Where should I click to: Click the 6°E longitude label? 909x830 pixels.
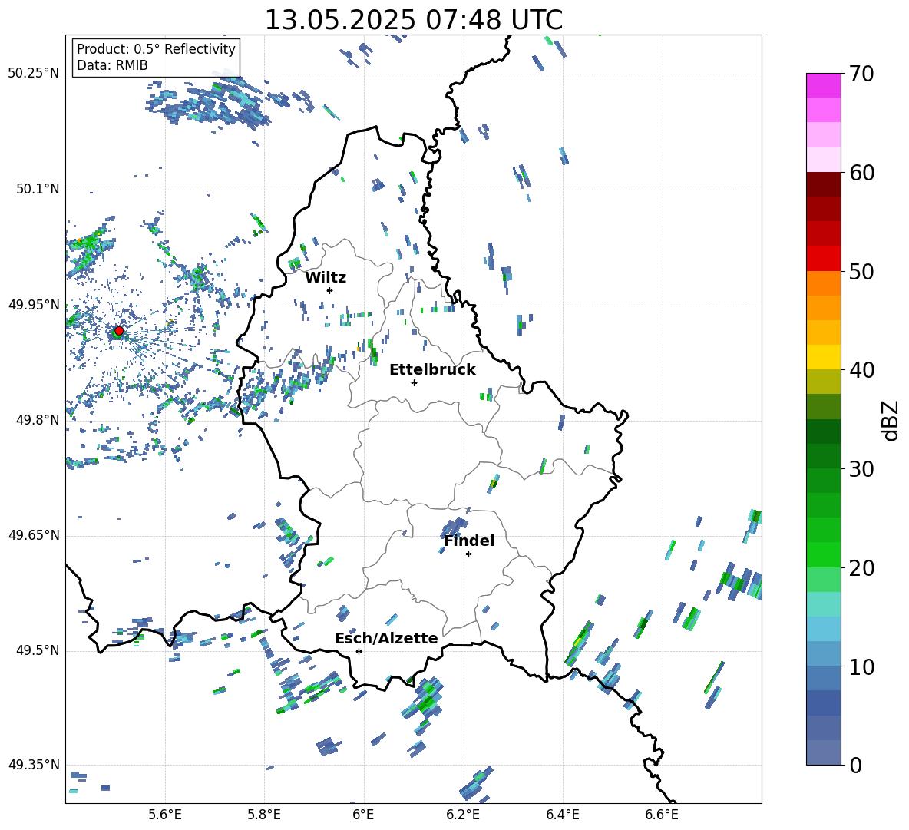(x=363, y=815)
